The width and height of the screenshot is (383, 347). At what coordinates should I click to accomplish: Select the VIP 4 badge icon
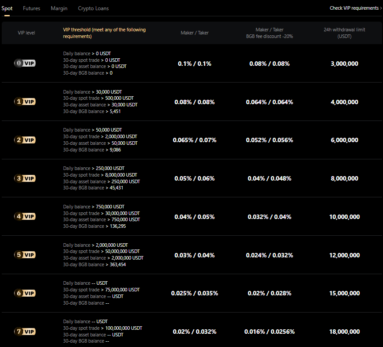tap(25, 216)
